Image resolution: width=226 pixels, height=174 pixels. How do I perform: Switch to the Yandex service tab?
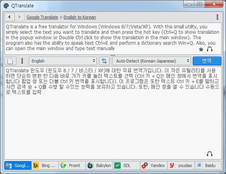coord(154,165)
